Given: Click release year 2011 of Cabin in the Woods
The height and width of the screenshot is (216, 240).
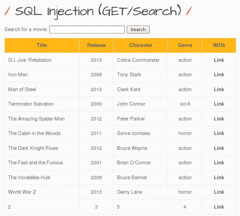Looking at the screenshot, I should [x=96, y=133].
